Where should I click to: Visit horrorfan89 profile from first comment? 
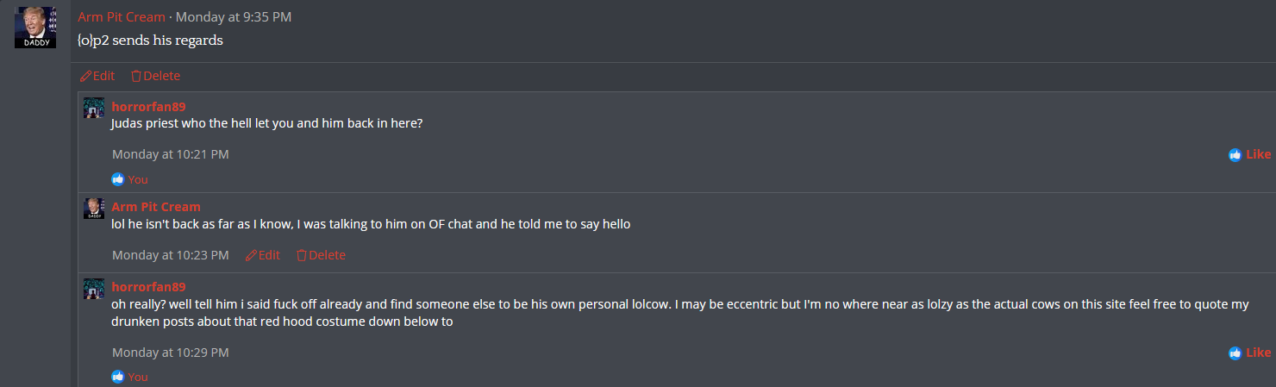(148, 107)
